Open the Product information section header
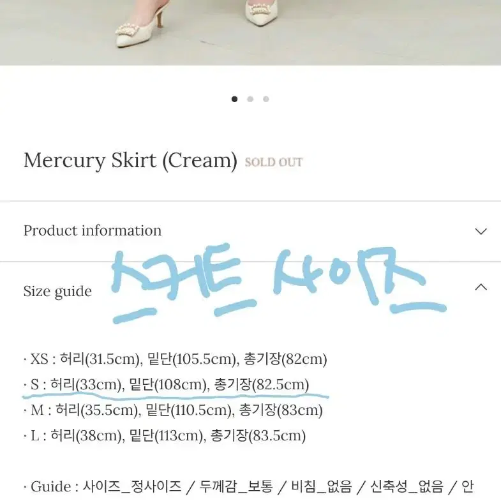The height and width of the screenshot is (501, 501). [x=250, y=231]
